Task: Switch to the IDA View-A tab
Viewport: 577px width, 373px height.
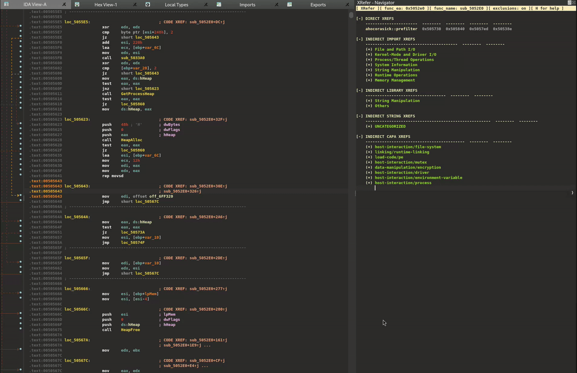Action: click(35, 4)
